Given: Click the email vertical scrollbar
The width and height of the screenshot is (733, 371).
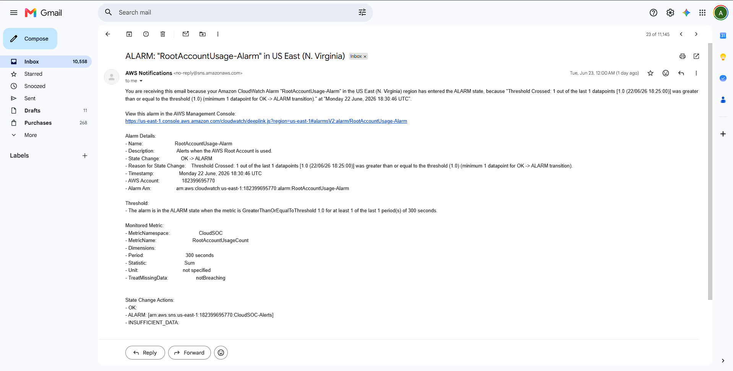Looking at the screenshot, I should pos(710,171).
